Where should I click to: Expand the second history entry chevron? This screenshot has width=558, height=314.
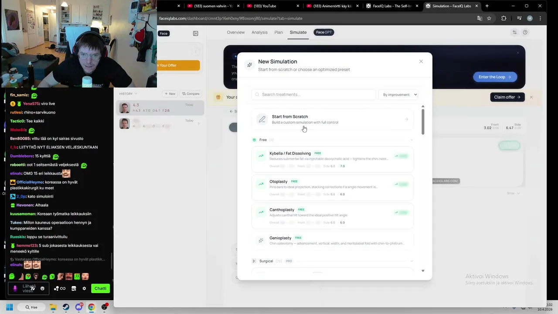(199, 124)
